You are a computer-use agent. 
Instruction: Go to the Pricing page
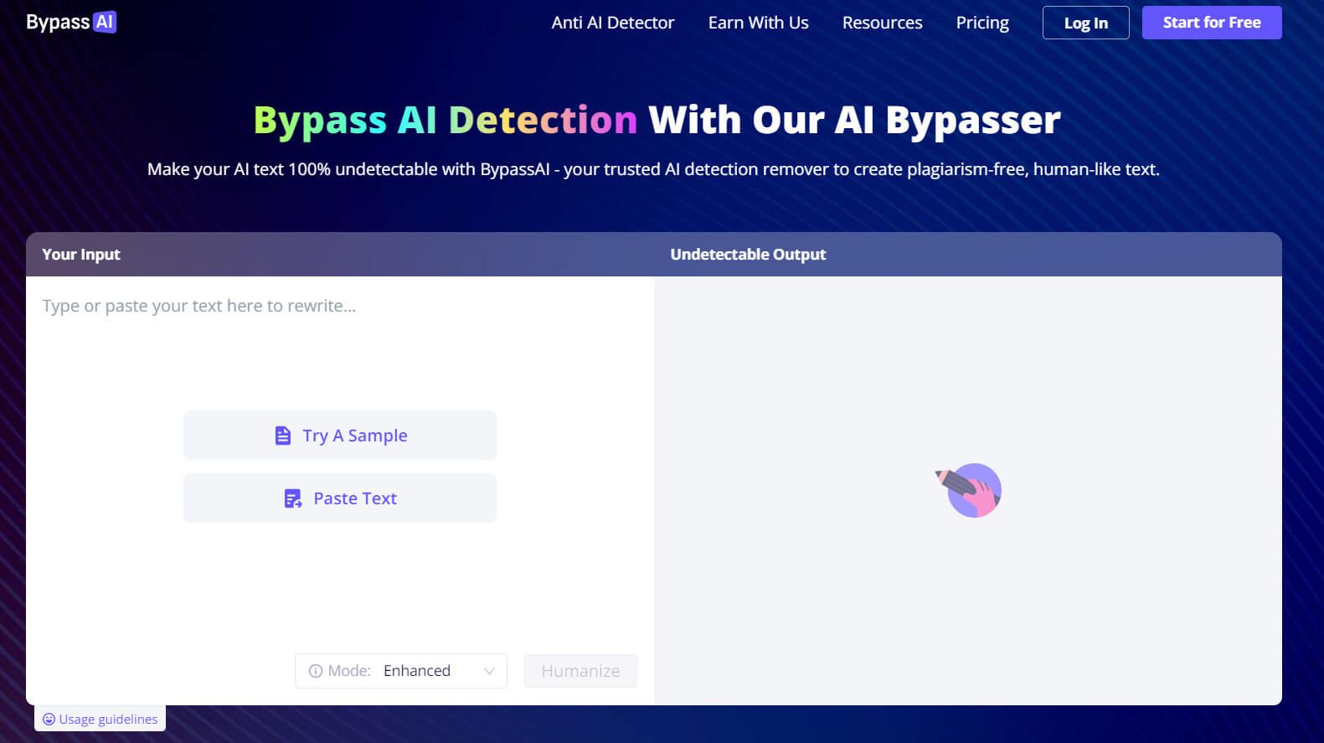coord(982,23)
